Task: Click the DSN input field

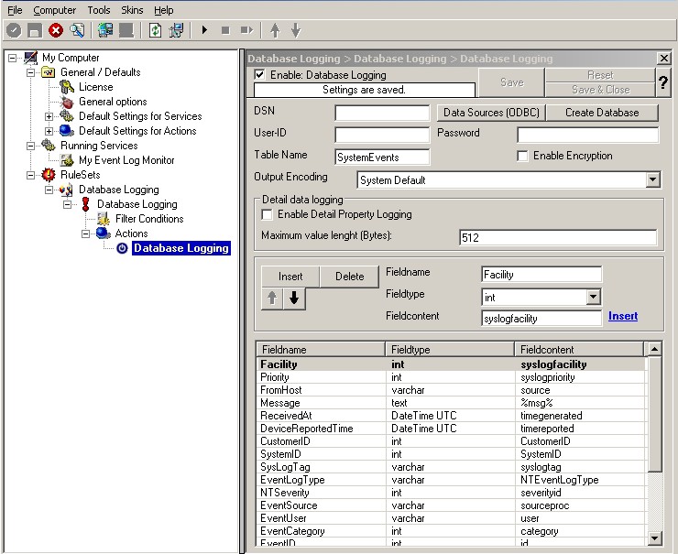Action: pos(382,114)
